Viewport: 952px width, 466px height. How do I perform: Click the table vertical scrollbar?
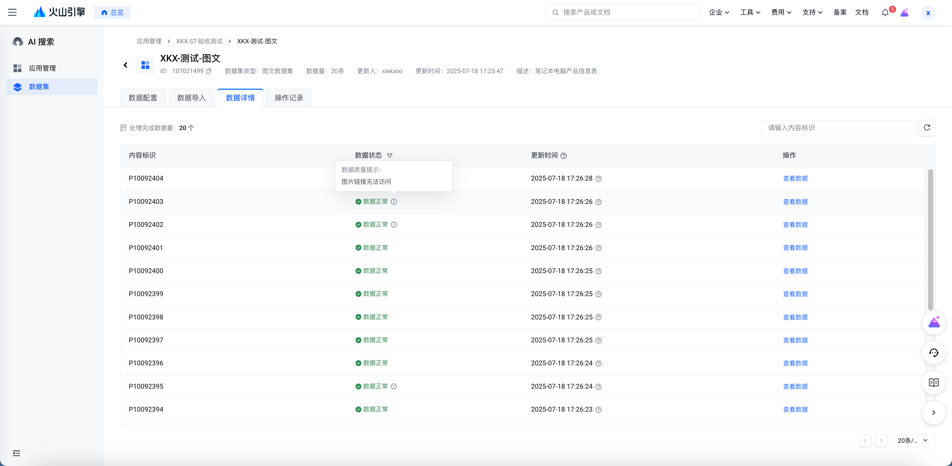point(930,240)
